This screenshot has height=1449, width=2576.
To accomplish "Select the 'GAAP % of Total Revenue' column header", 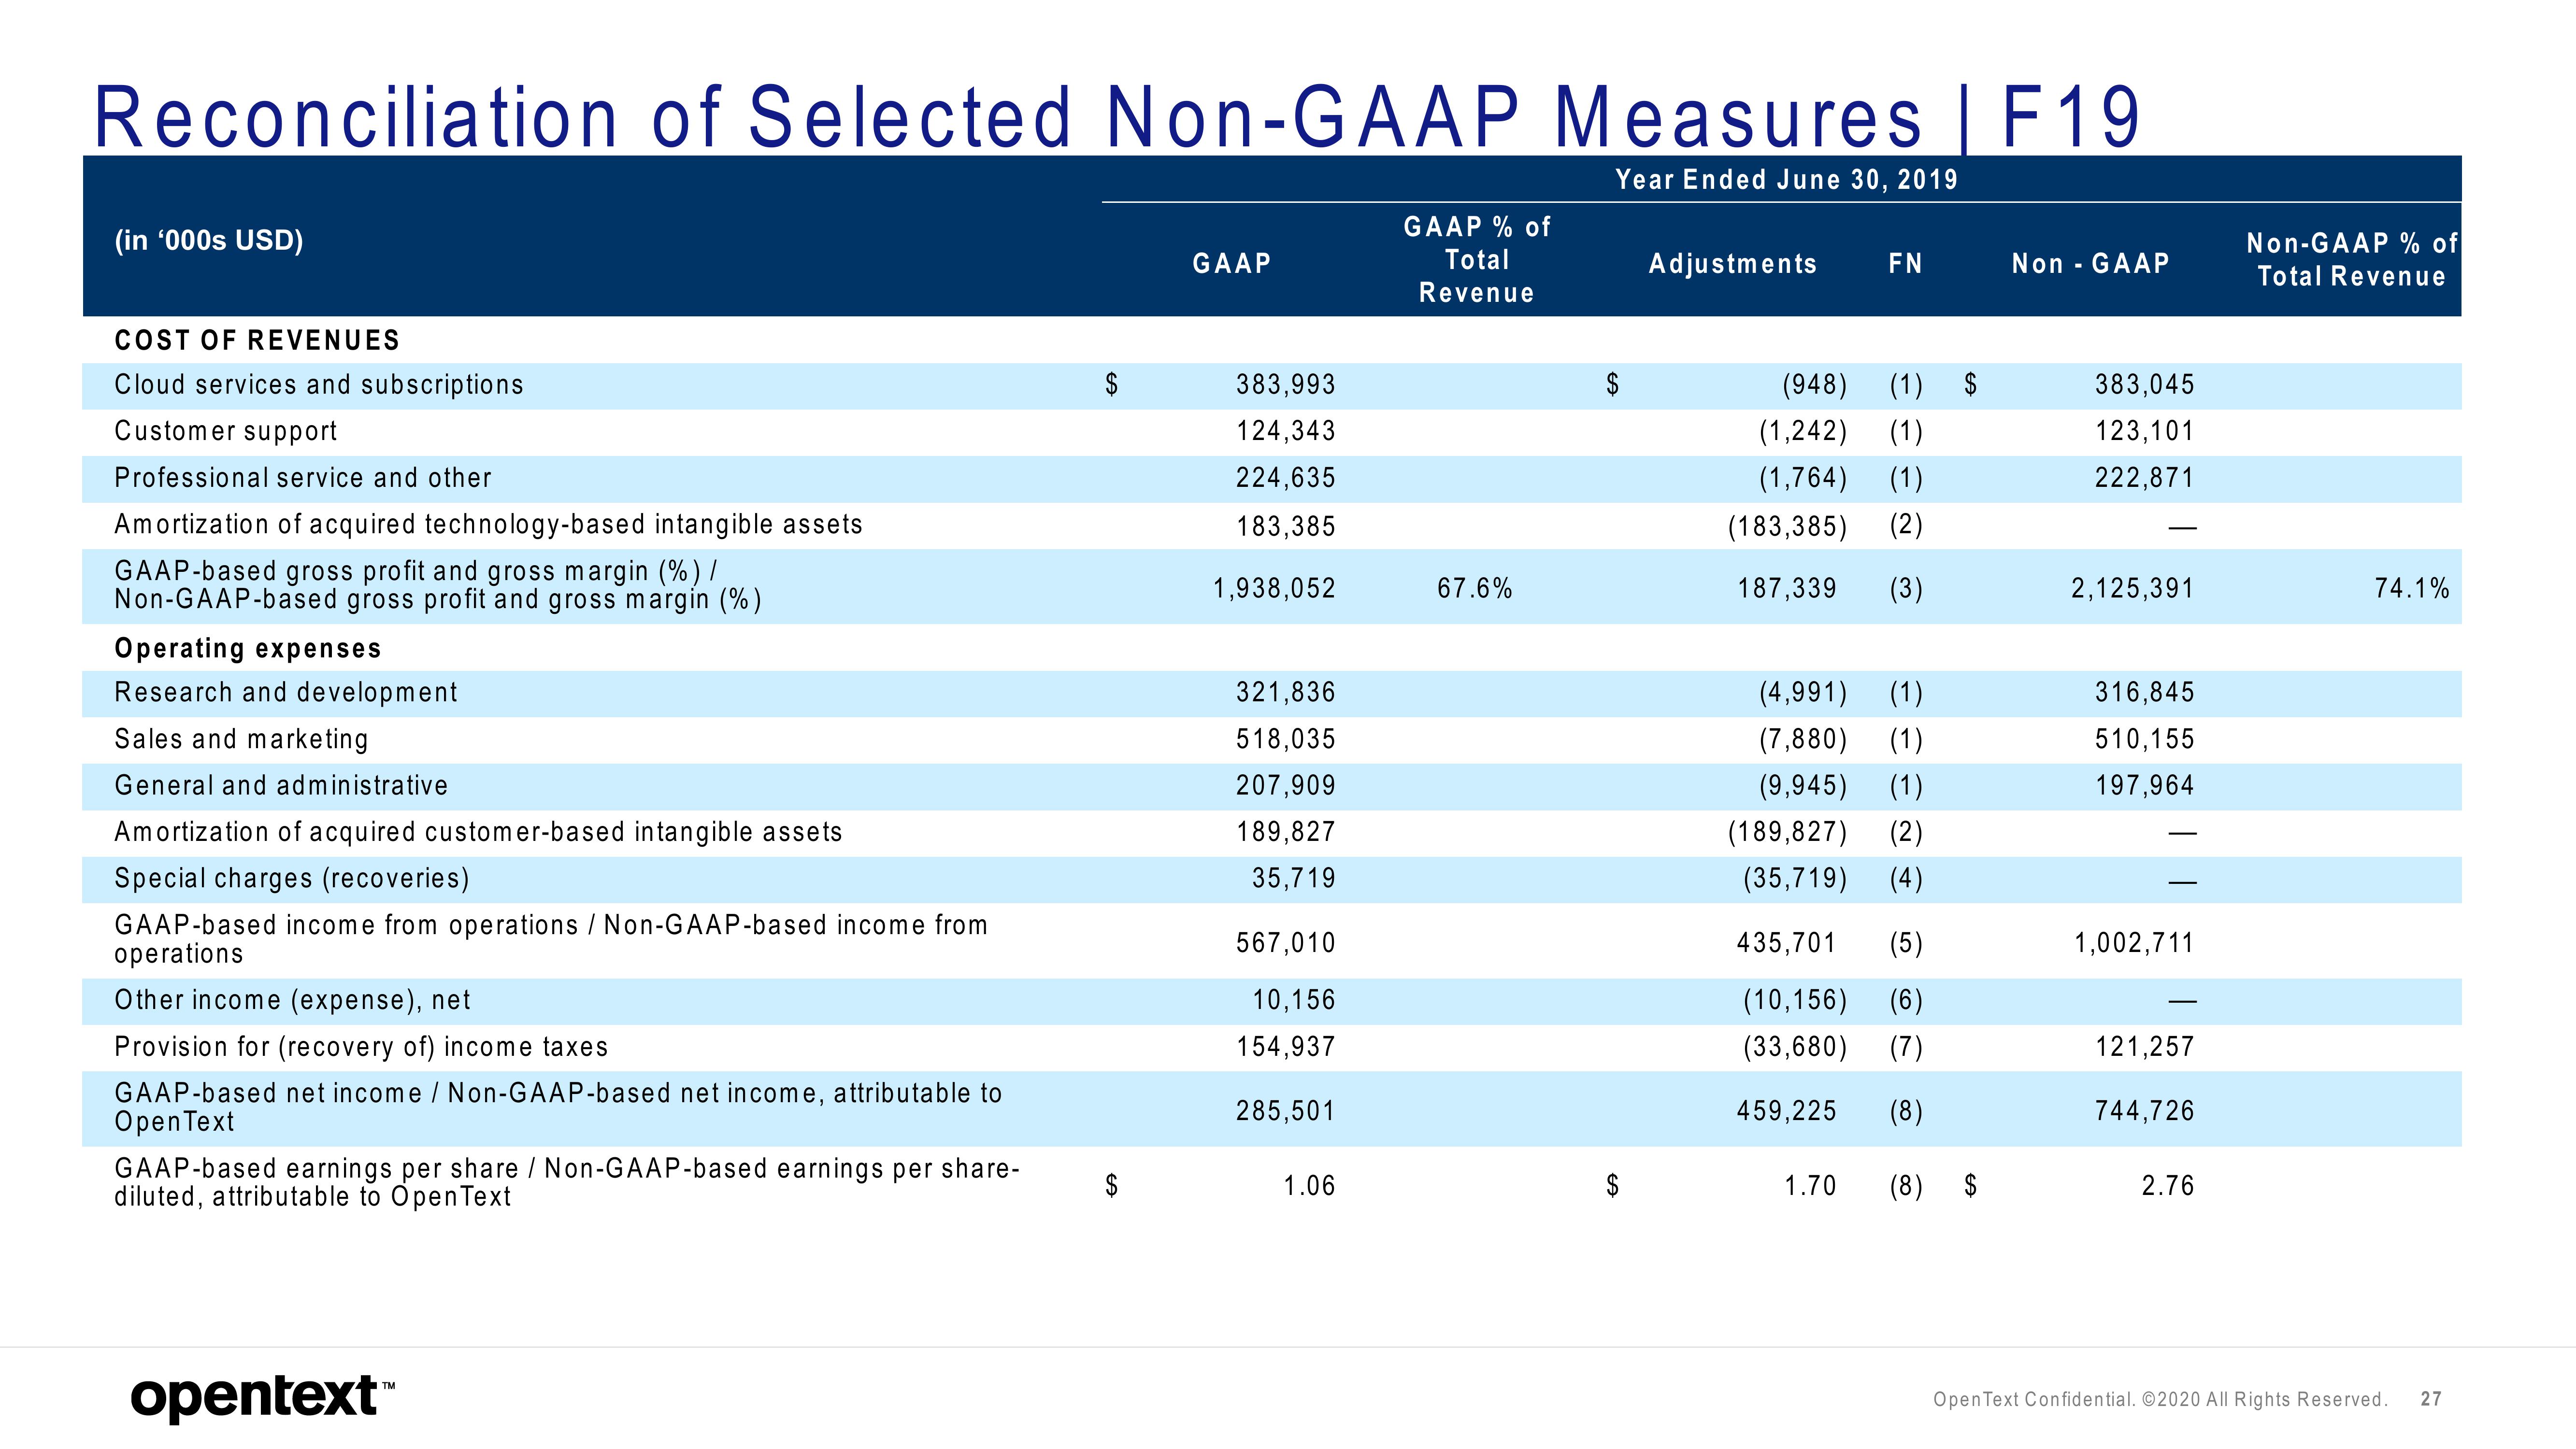I will pos(1477,260).
